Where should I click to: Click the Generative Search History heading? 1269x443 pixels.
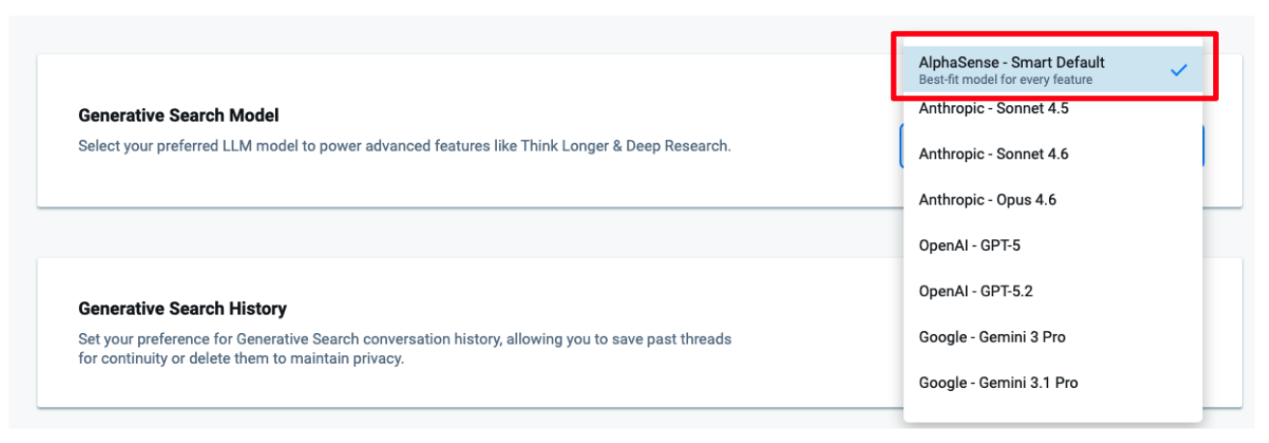[x=182, y=309]
